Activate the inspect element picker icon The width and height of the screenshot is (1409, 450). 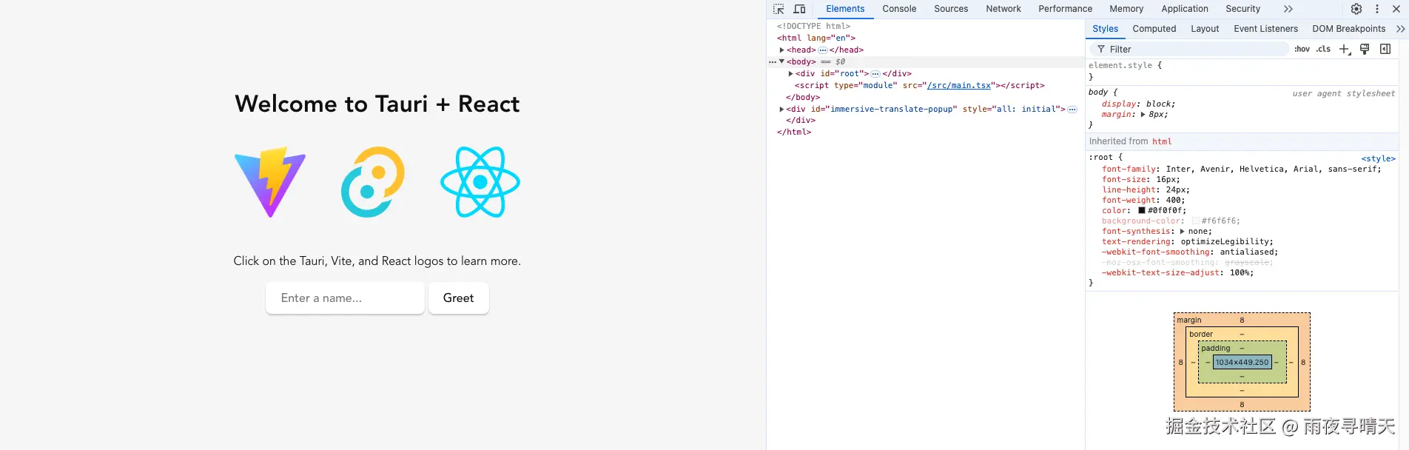(779, 9)
